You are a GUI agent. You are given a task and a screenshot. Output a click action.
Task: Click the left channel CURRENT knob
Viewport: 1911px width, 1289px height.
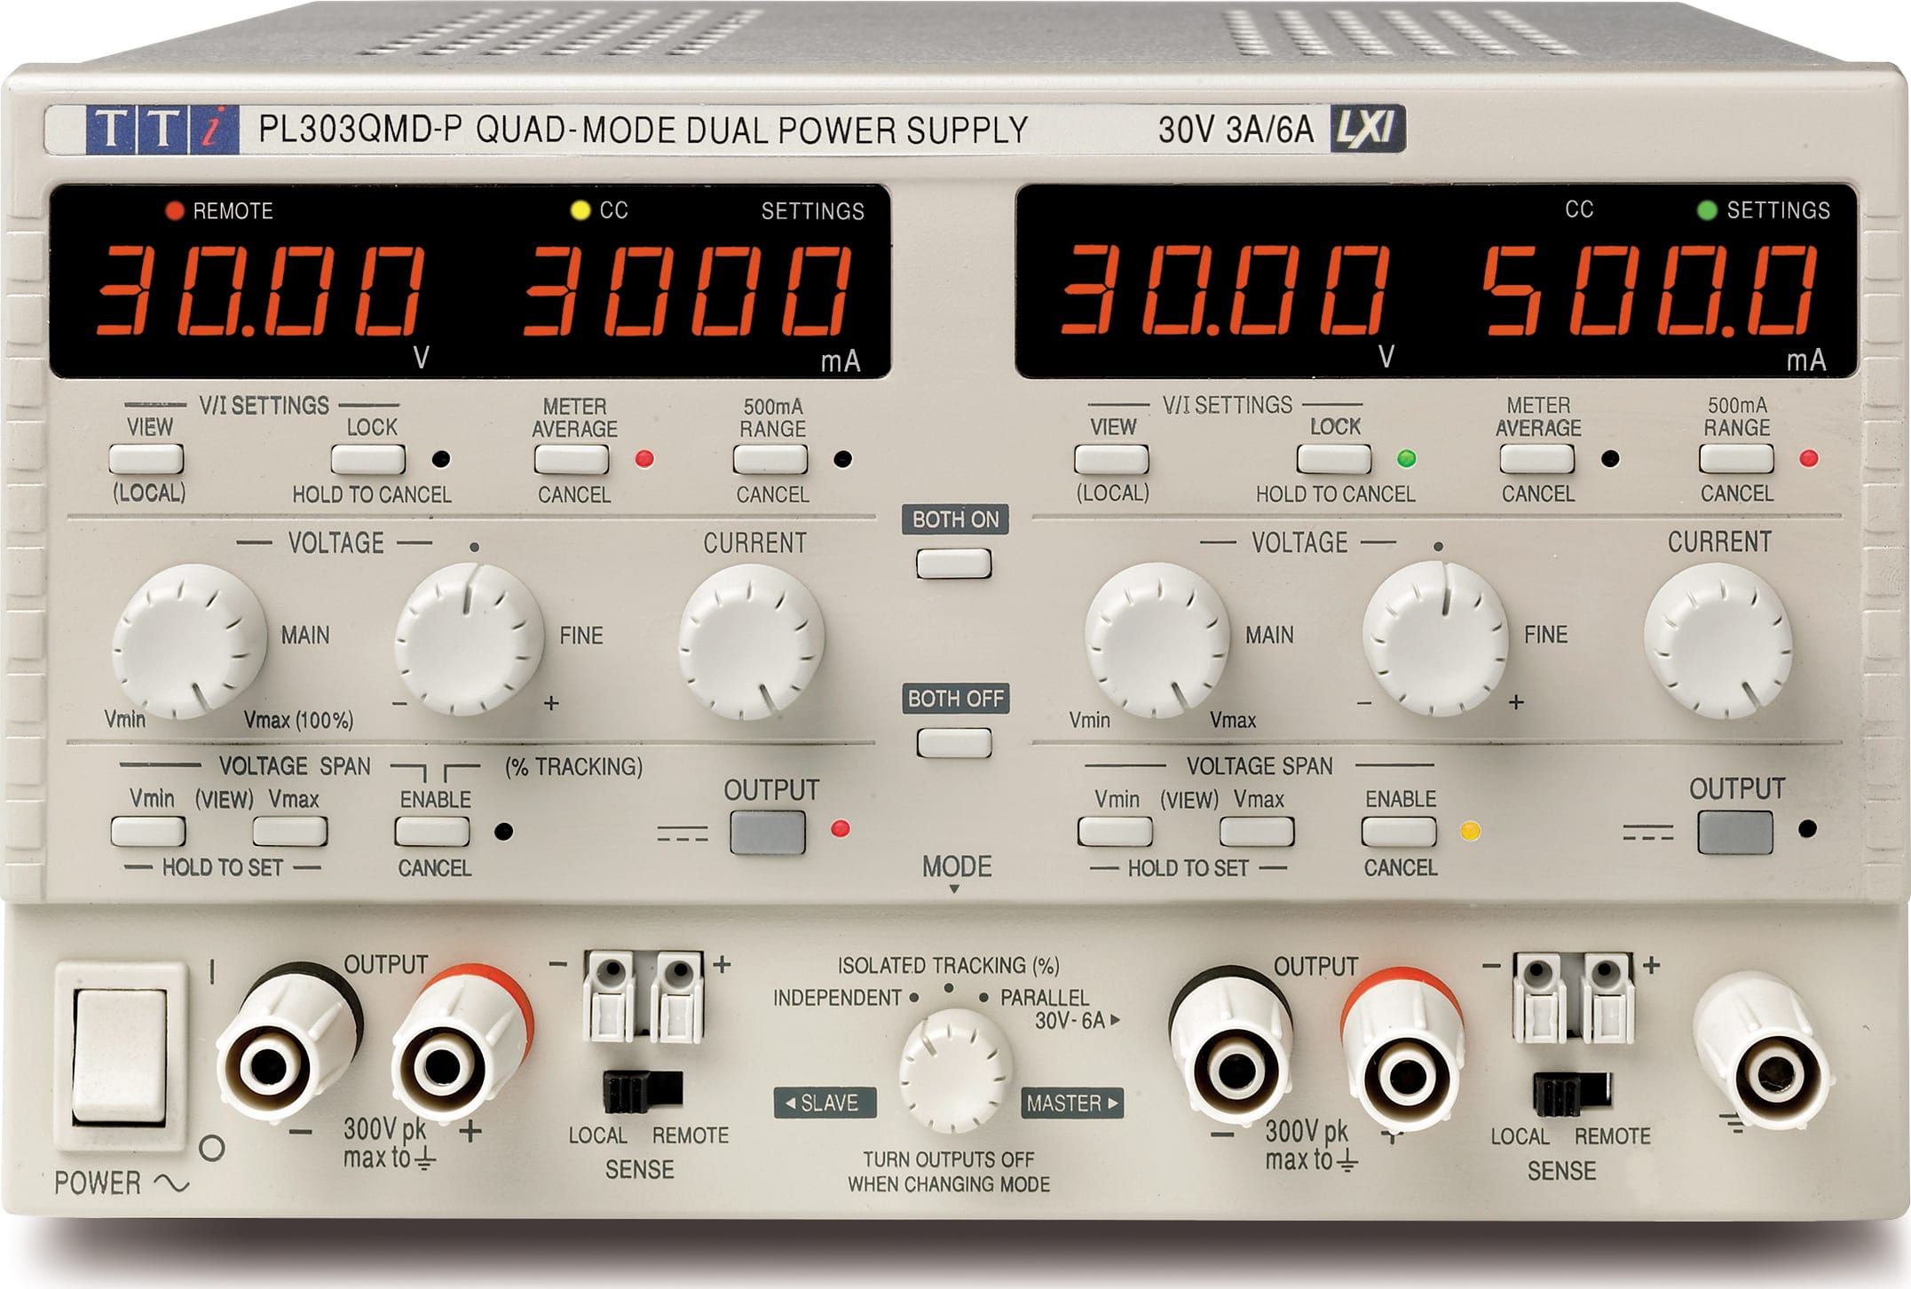(752, 642)
